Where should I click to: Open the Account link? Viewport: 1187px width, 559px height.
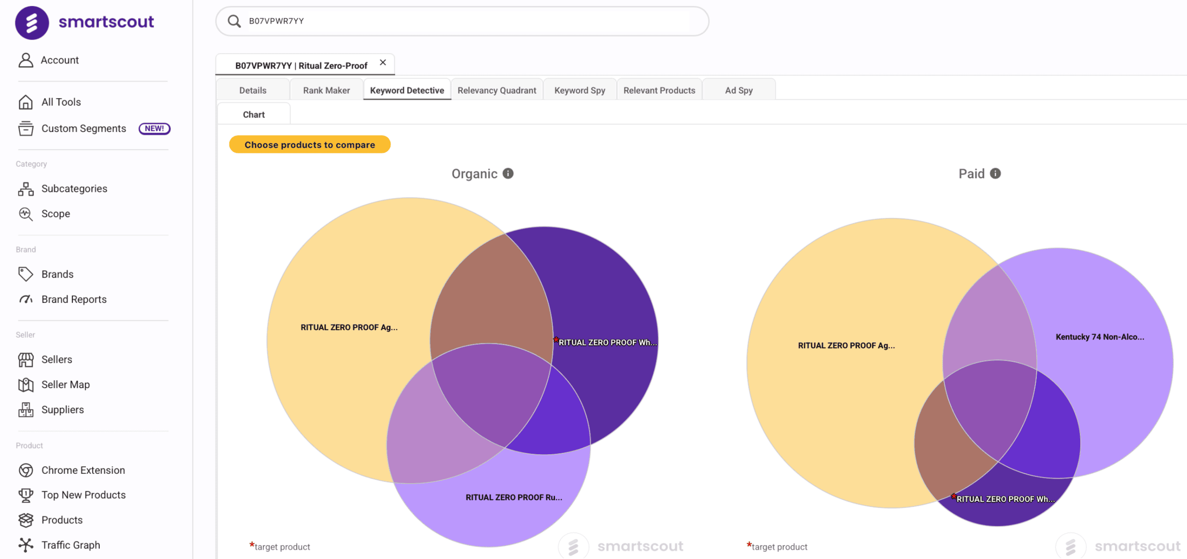click(x=59, y=60)
